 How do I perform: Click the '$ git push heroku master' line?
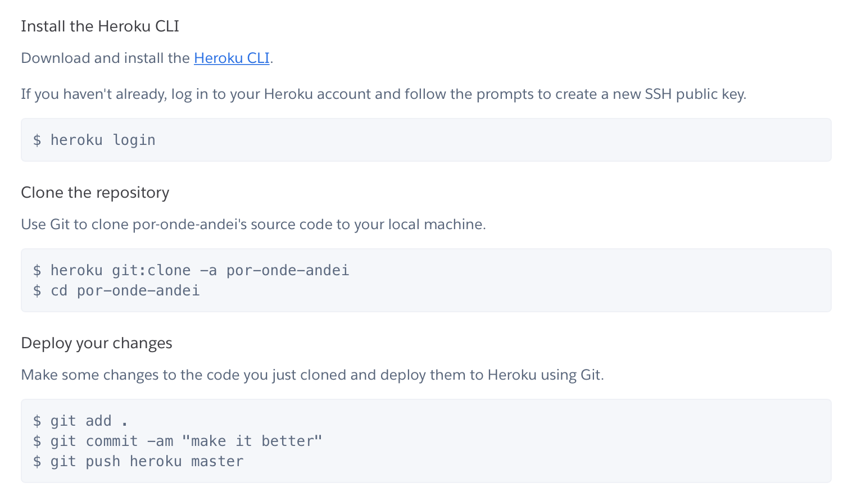pos(138,461)
